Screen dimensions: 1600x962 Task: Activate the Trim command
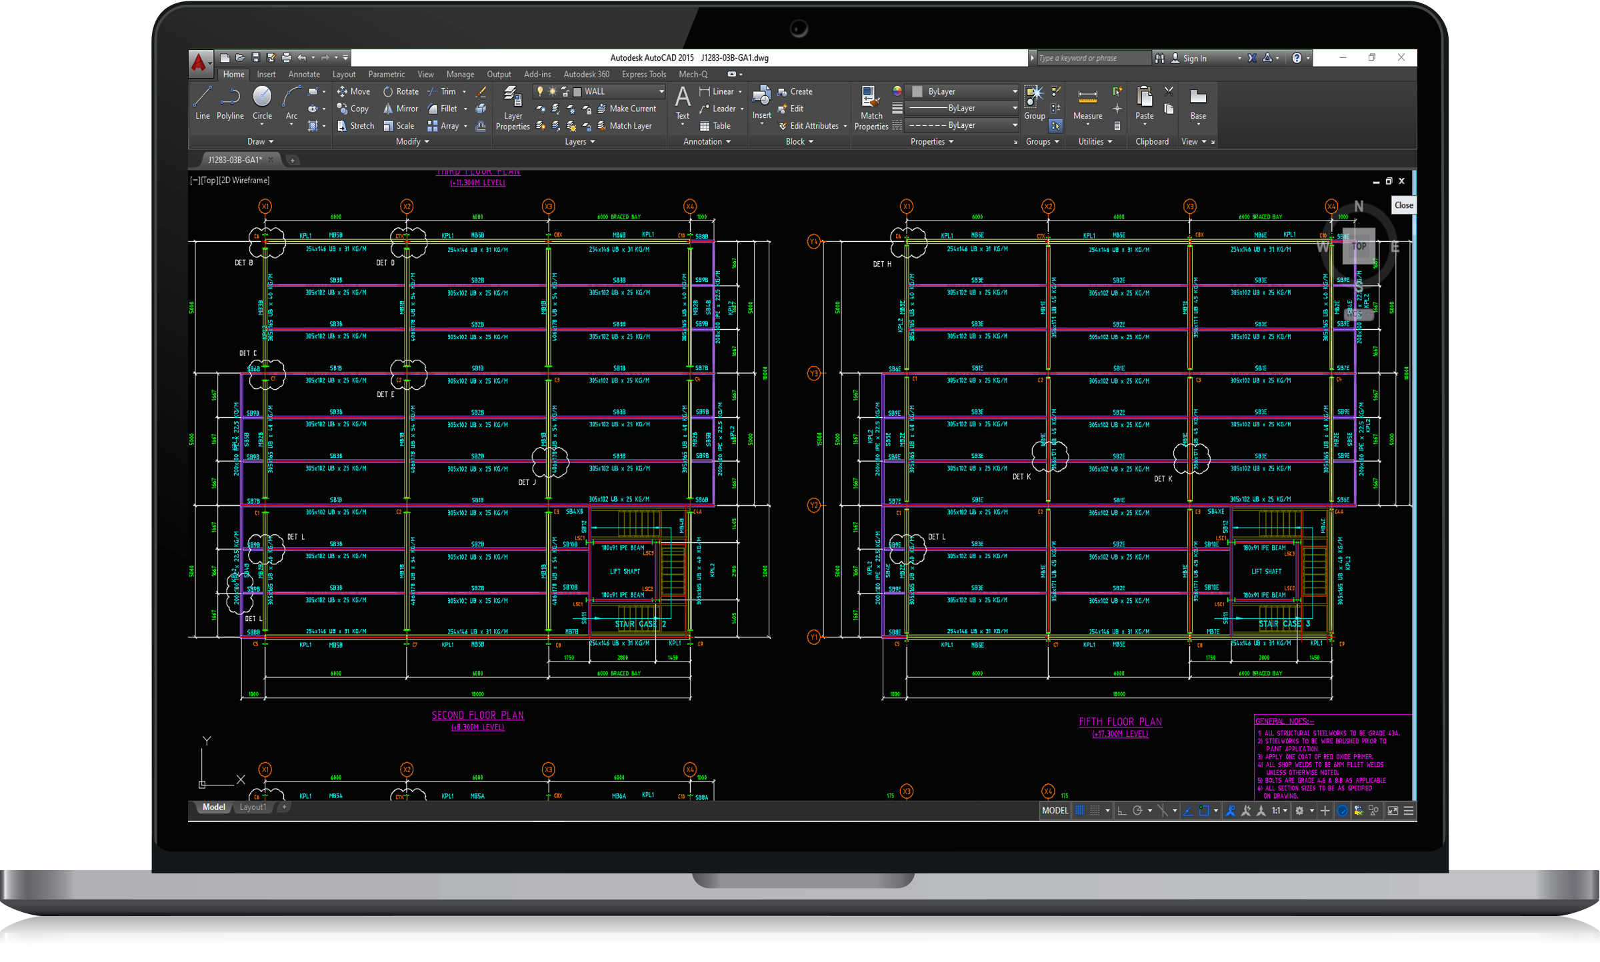click(442, 92)
